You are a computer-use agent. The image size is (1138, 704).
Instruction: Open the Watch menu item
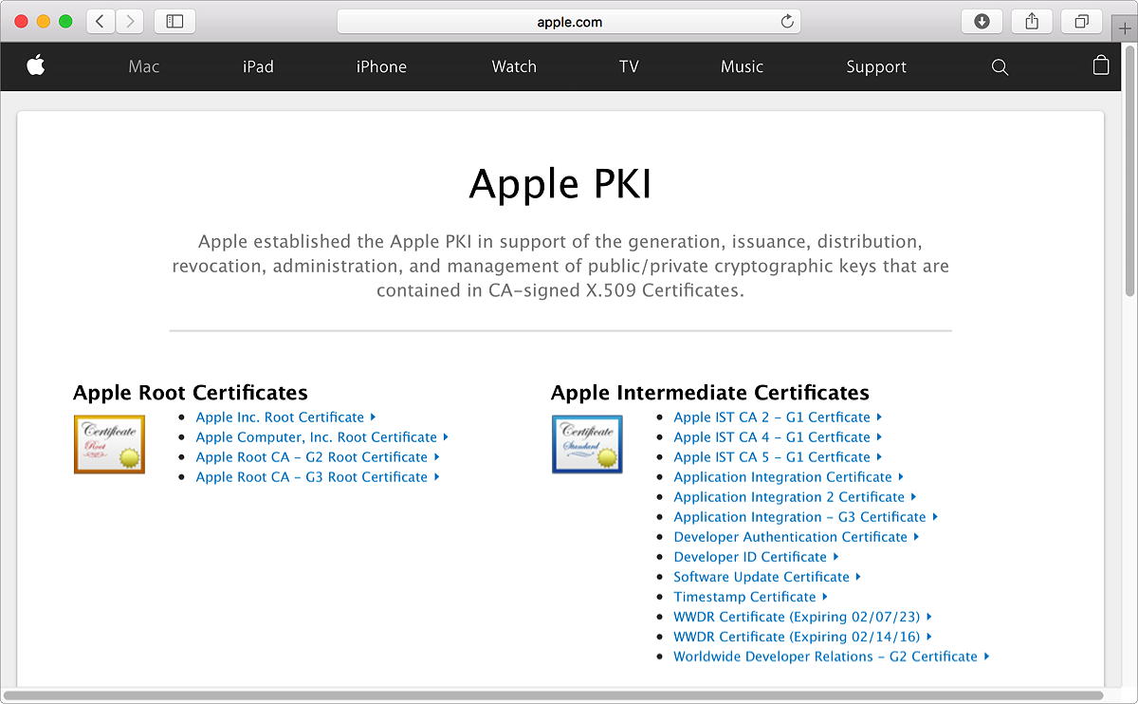pyautogui.click(x=514, y=66)
